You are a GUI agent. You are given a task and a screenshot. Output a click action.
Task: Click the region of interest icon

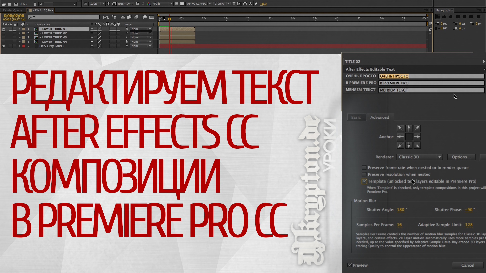pos(114,4)
